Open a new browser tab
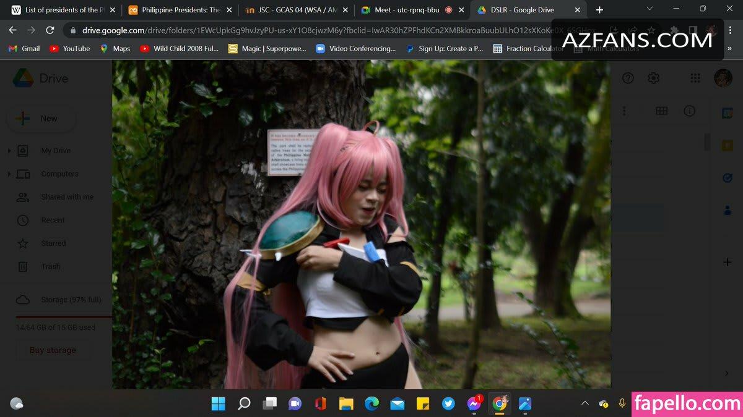The height and width of the screenshot is (417, 743). [599, 10]
